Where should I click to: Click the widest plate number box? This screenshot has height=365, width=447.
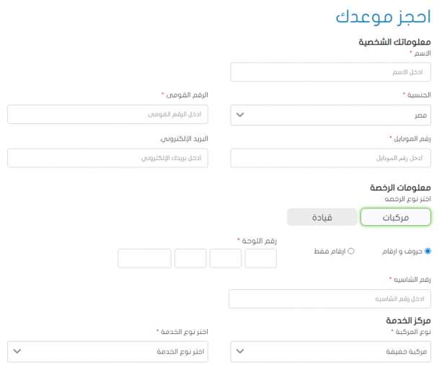pyautogui.click(x=144, y=258)
